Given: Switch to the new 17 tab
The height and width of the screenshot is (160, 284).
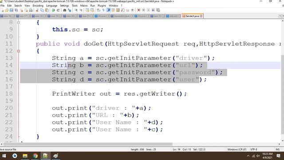Looking at the screenshot, I should [23, 16].
